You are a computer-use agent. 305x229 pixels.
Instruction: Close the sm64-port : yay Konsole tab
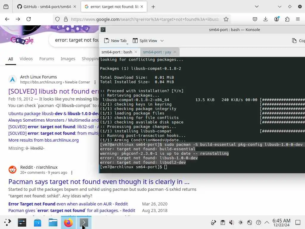click(175, 52)
